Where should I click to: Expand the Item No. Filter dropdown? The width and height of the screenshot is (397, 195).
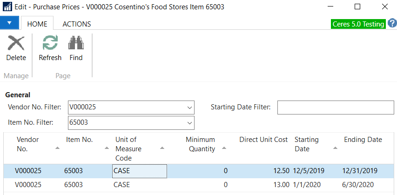[189, 123]
